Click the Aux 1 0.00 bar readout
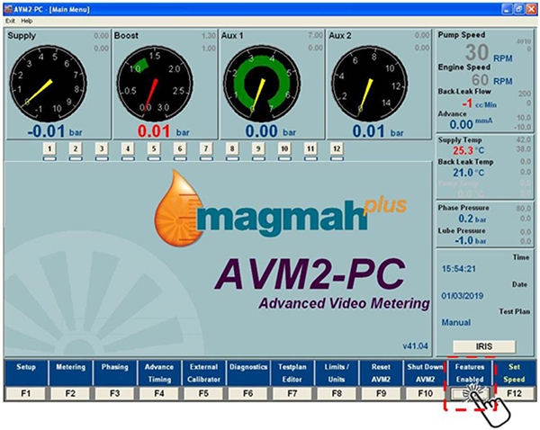Screen dimensions: 540x430 271,131
